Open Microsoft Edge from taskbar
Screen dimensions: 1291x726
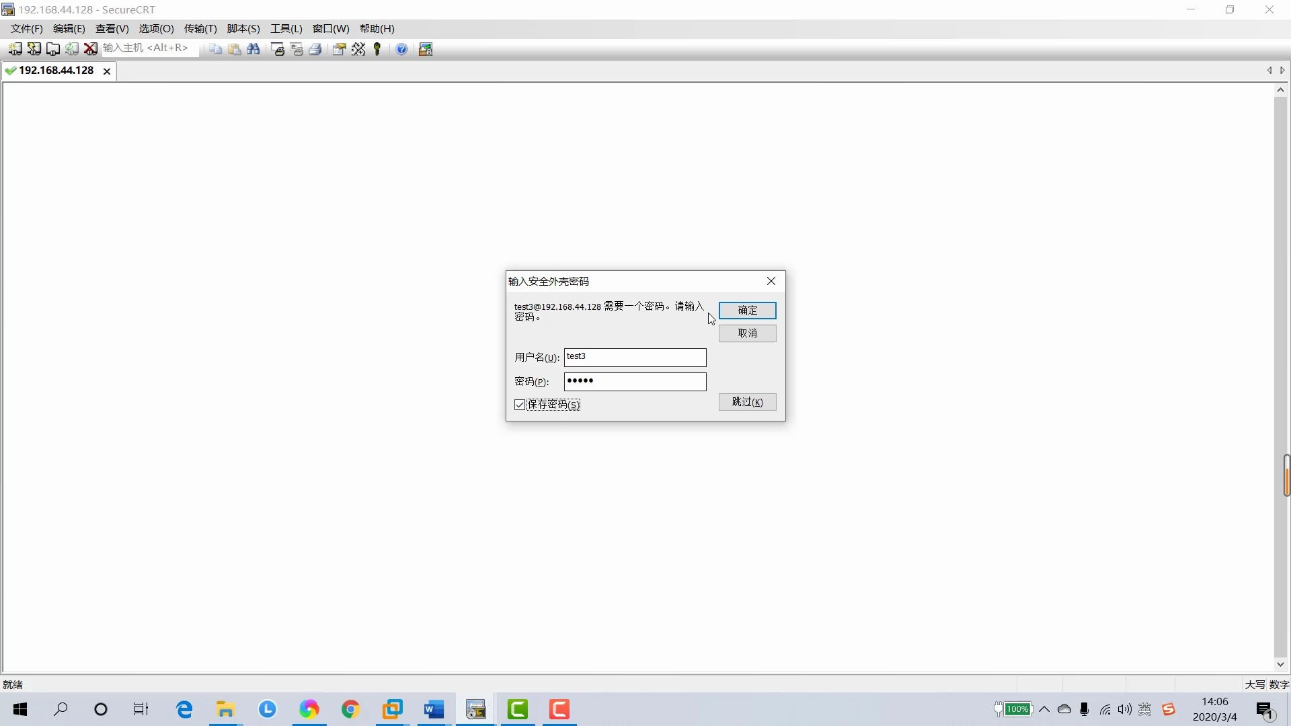(x=184, y=709)
